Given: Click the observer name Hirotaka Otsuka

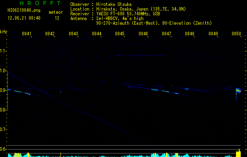Looking at the screenshot, I should pos(114,4).
